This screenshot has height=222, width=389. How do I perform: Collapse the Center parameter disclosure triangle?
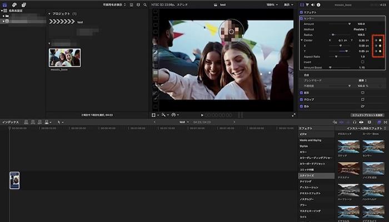click(302, 41)
